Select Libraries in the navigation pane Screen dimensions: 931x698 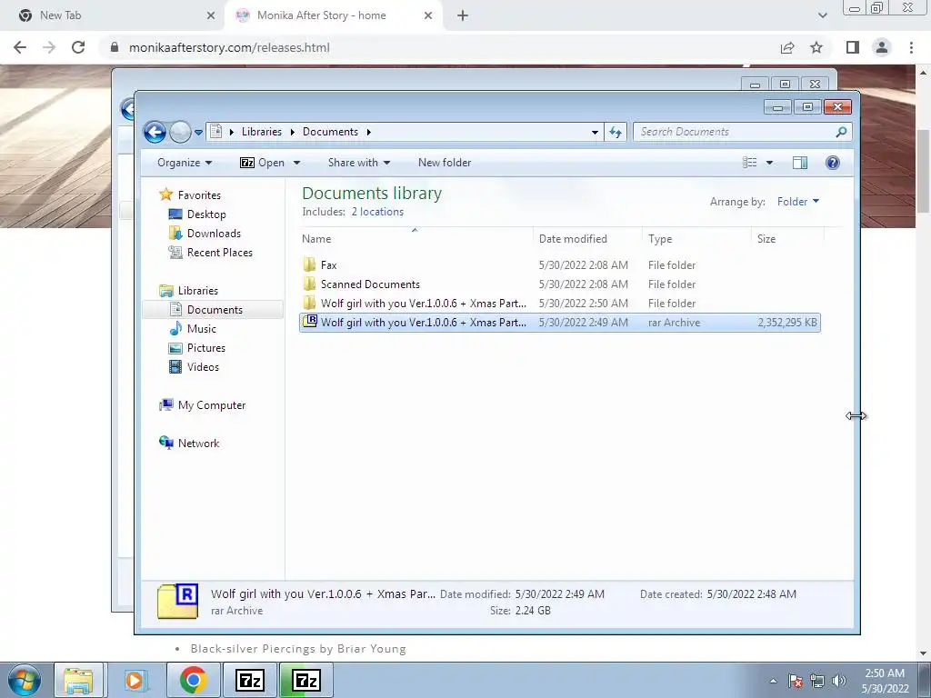[197, 291]
